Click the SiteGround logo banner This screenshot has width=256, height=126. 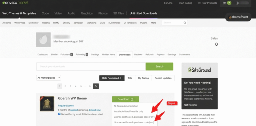(199, 70)
